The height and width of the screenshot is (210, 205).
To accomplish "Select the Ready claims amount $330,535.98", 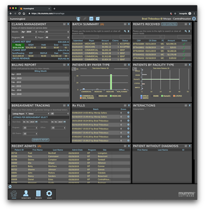I will pyautogui.click(x=18, y=48).
